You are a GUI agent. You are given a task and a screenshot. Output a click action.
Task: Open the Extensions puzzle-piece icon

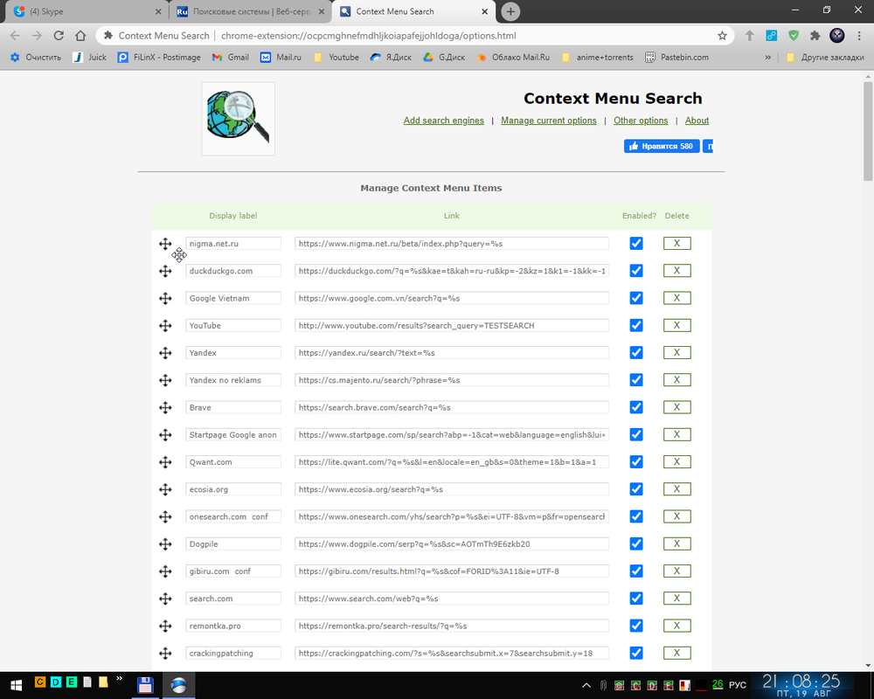pos(815,36)
